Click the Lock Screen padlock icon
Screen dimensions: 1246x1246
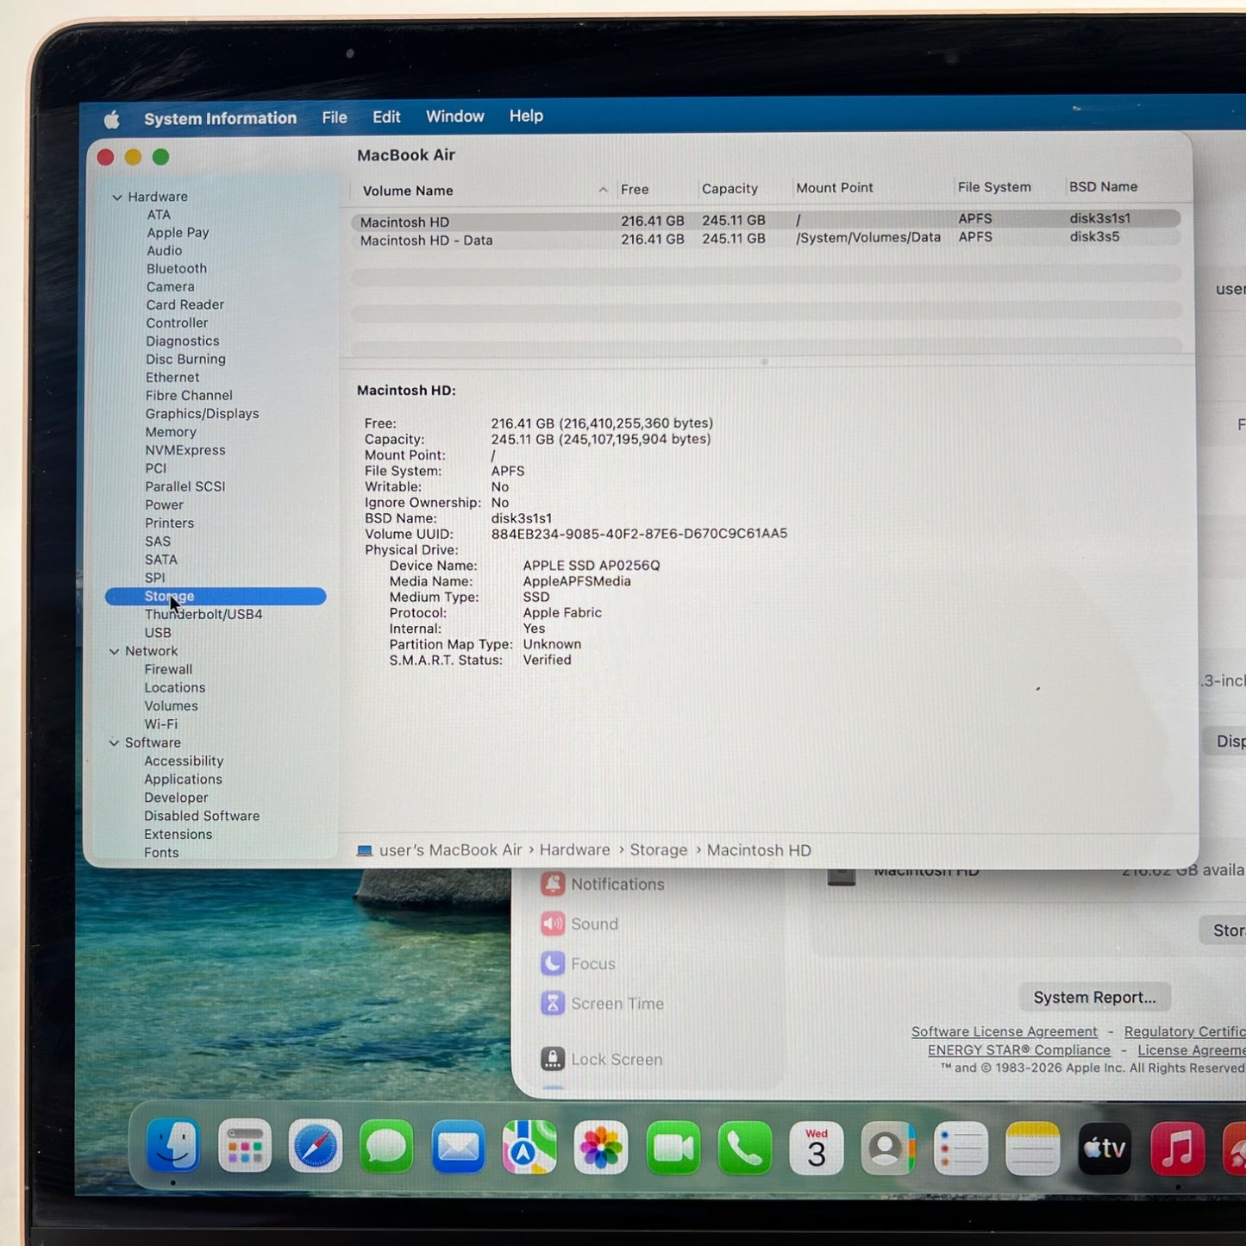[553, 1058]
